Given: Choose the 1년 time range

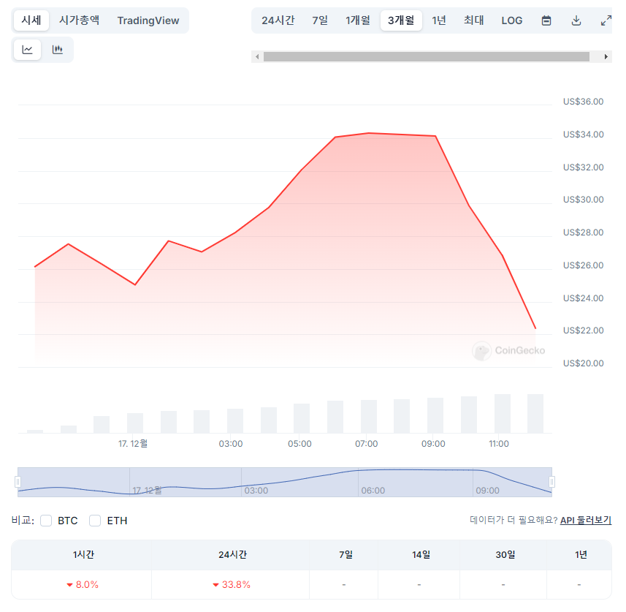Looking at the screenshot, I should point(439,20).
